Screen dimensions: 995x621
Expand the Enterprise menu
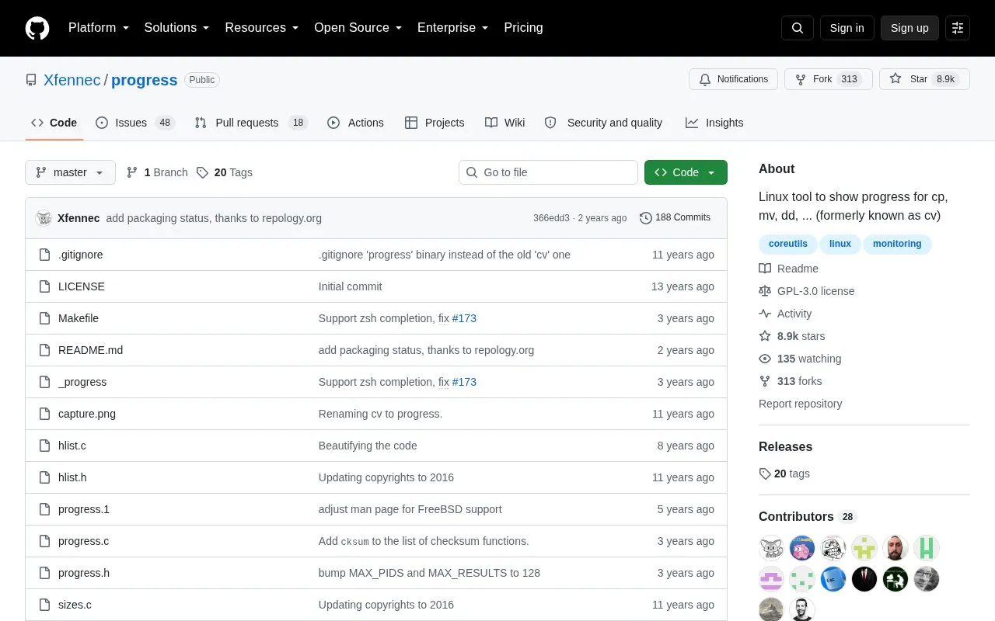[x=452, y=28]
